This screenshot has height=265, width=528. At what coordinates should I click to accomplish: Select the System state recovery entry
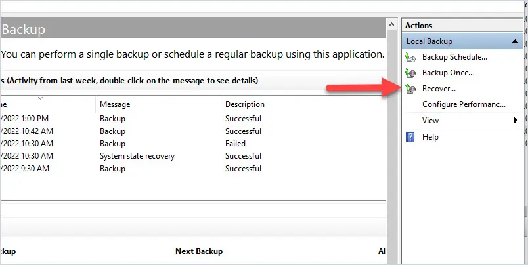(137, 156)
